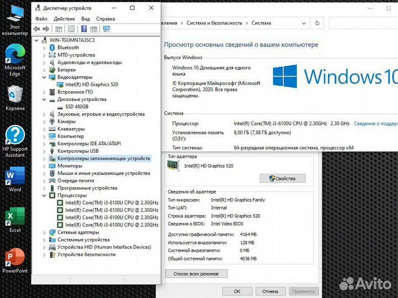Select the Батареи category icon
Image resolution: width=398 pixels, height=298 pixels.
point(52,70)
